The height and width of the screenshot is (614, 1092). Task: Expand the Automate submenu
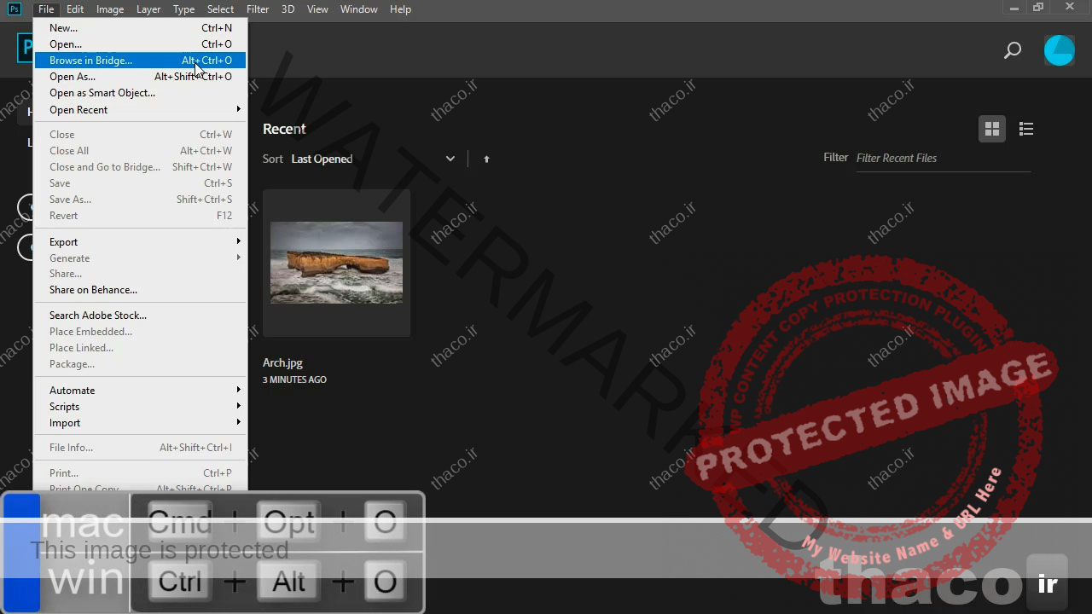140,391
